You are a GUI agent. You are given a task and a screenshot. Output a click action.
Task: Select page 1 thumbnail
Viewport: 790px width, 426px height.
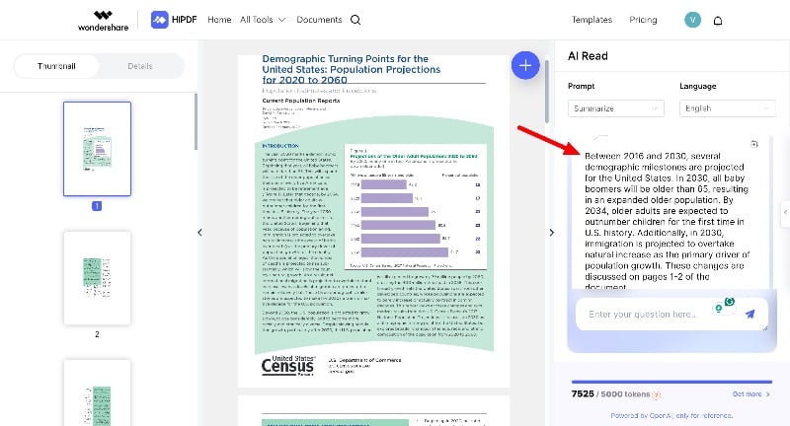(x=97, y=149)
